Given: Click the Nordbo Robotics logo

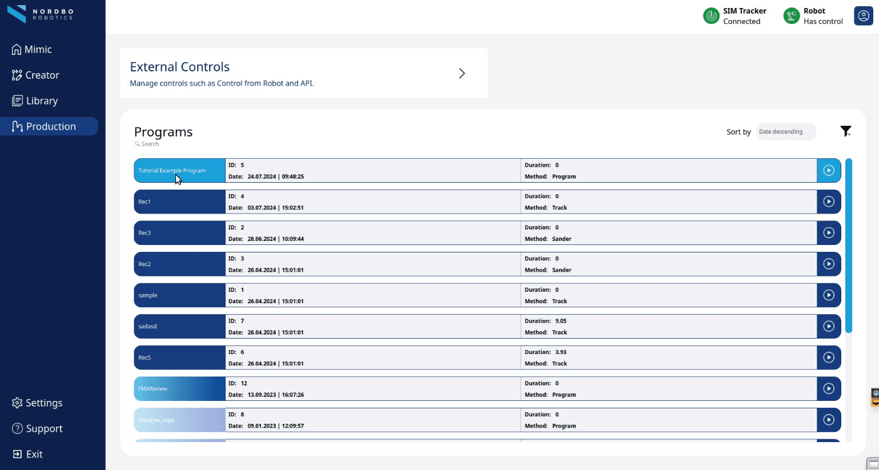Looking at the screenshot, I should tap(40, 14).
